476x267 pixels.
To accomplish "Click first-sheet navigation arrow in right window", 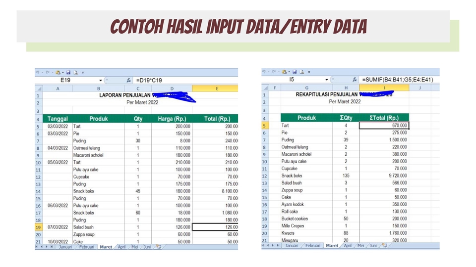I will point(263,246).
